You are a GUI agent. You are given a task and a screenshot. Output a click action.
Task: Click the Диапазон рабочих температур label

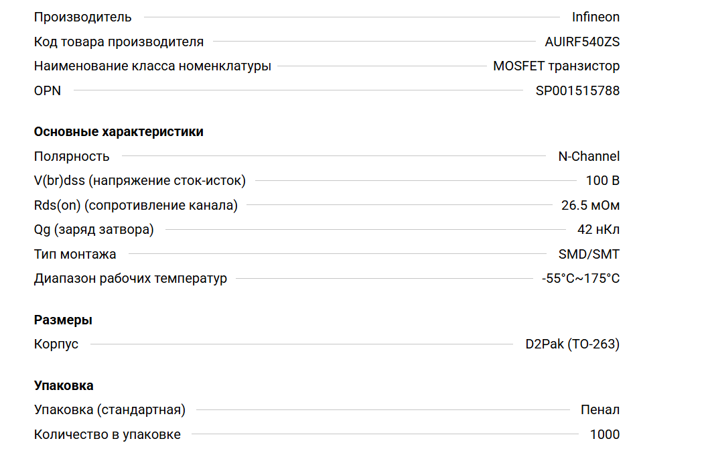[130, 278]
